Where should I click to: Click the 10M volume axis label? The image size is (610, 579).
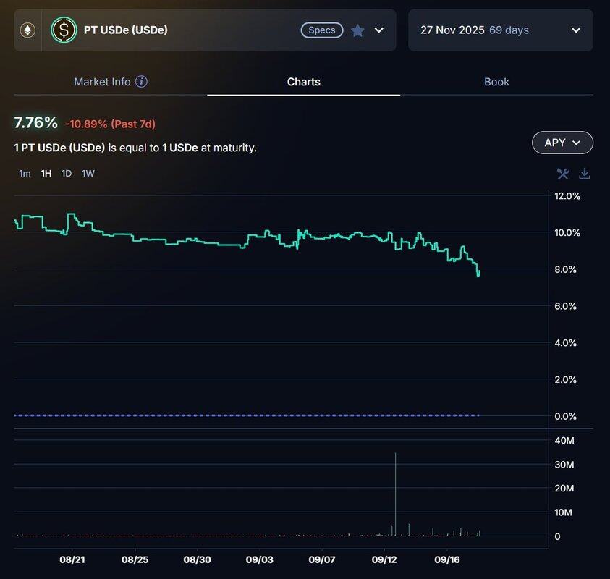[x=563, y=512]
